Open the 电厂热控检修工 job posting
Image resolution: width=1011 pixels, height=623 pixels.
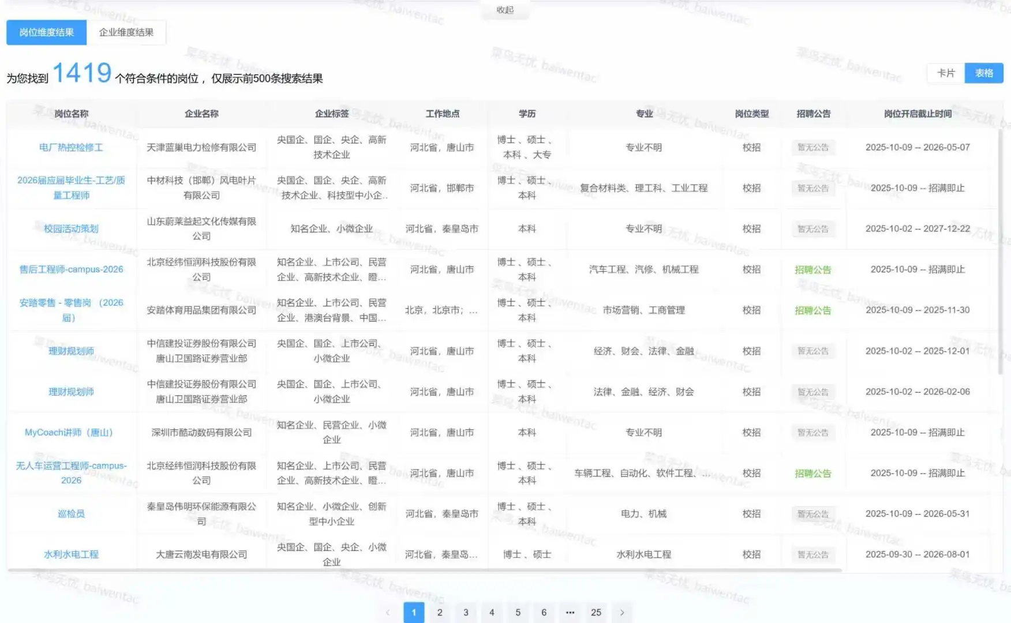click(x=70, y=147)
